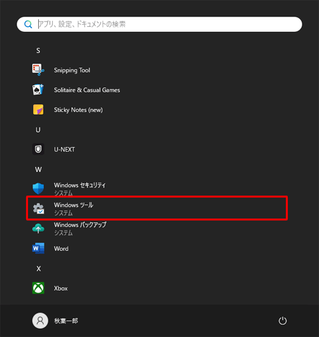
Task: Click the search magnifier icon
Action: (x=28, y=24)
